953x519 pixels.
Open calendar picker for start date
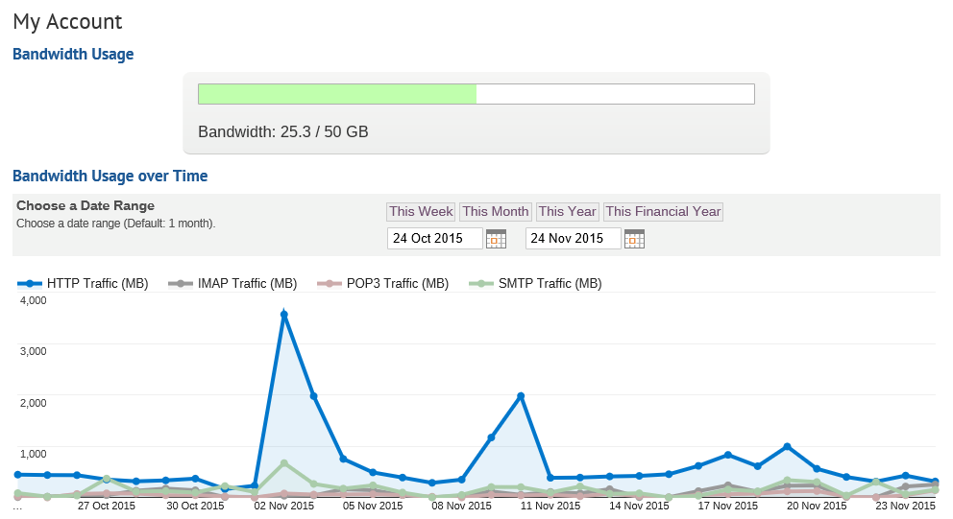point(496,239)
